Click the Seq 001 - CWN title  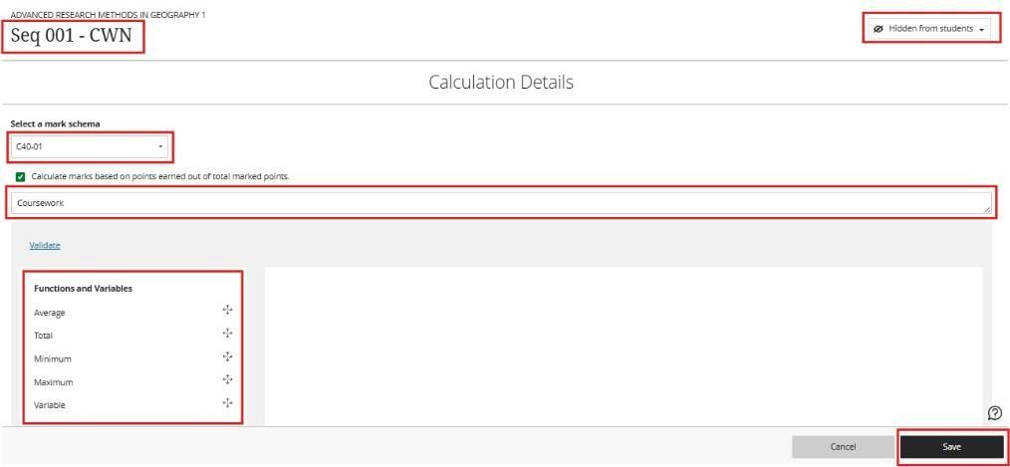tap(72, 38)
